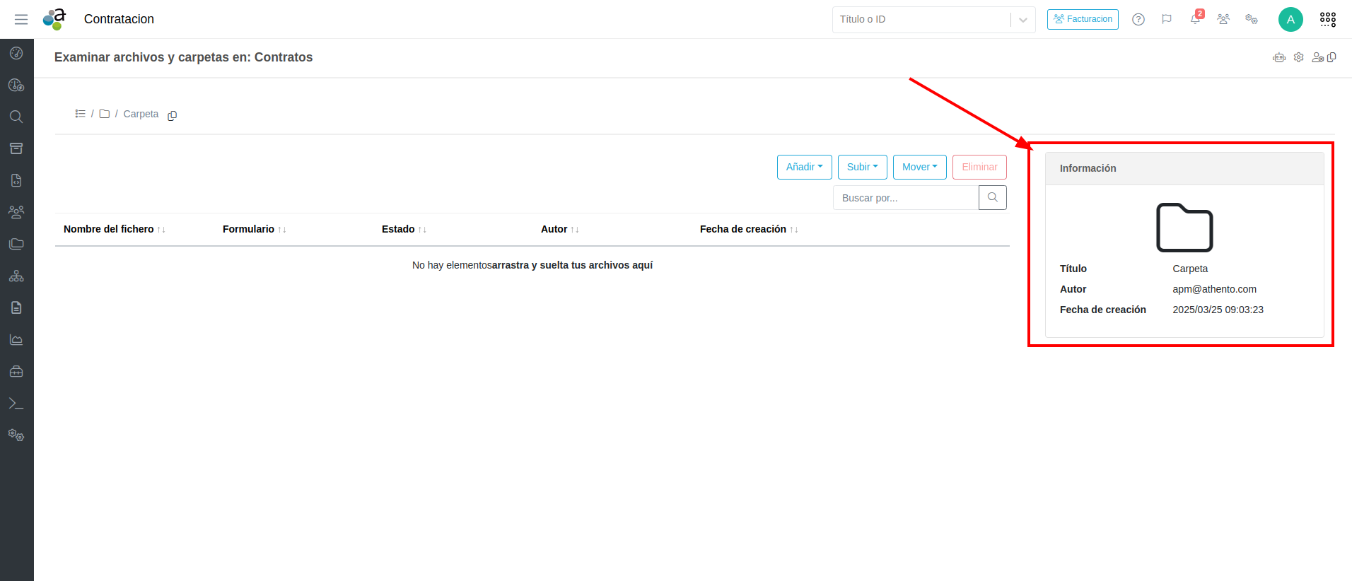Expand the Añadir dropdown

(804, 167)
